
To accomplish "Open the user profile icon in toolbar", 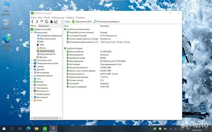I will click(x=51, y=21).
